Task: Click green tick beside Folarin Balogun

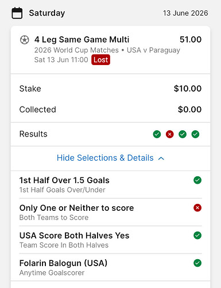Action: (x=197, y=263)
